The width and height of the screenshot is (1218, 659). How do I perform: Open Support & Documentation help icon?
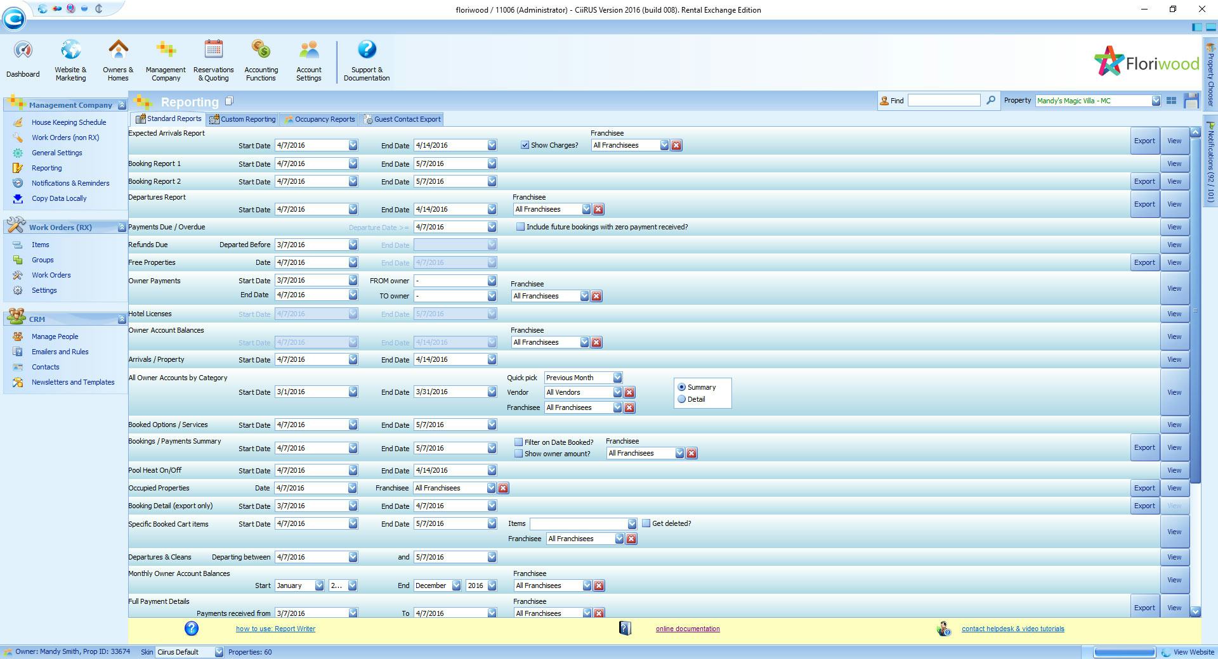(367, 50)
